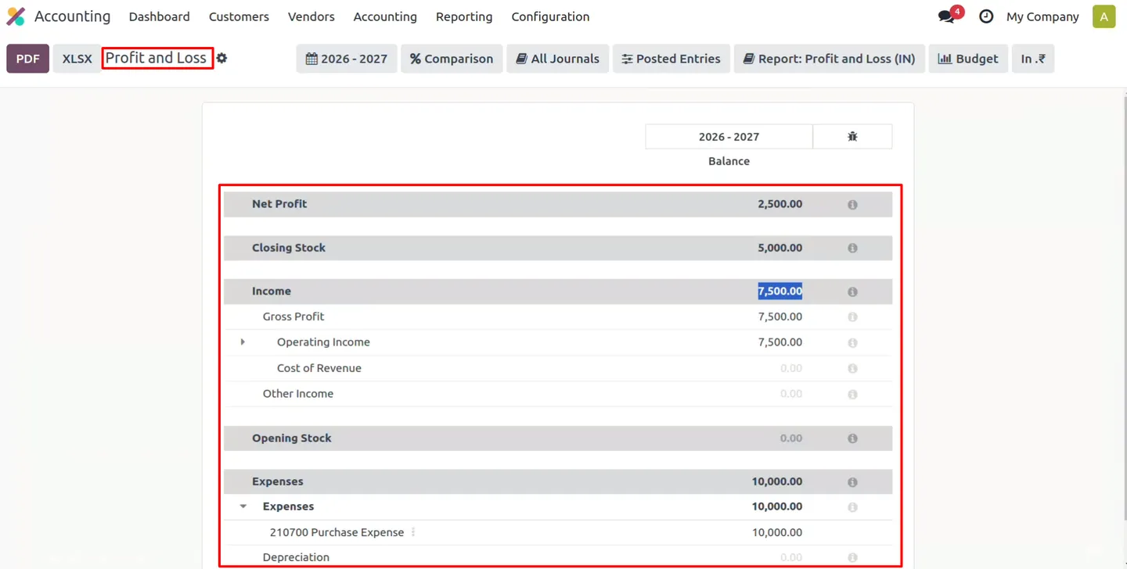Screen dimensions: 1127x569
Task: Open the In ₹ rounding unit dropdown
Action: click(x=1033, y=59)
